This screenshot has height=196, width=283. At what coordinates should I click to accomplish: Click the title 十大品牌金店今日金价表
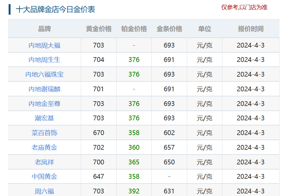pyautogui.click(x=55, y=9)
